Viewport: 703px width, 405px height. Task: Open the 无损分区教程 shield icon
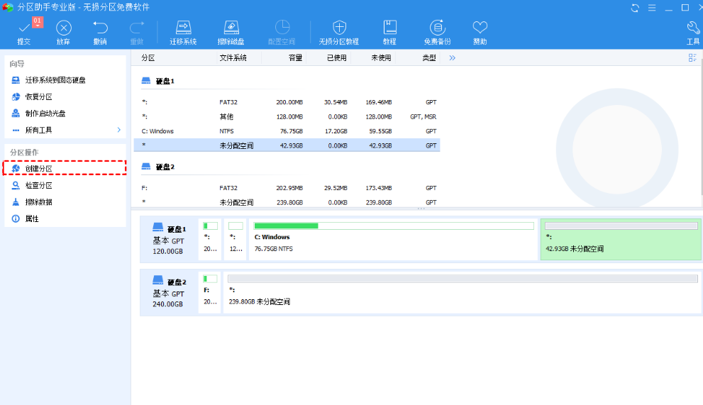point(339,29)
